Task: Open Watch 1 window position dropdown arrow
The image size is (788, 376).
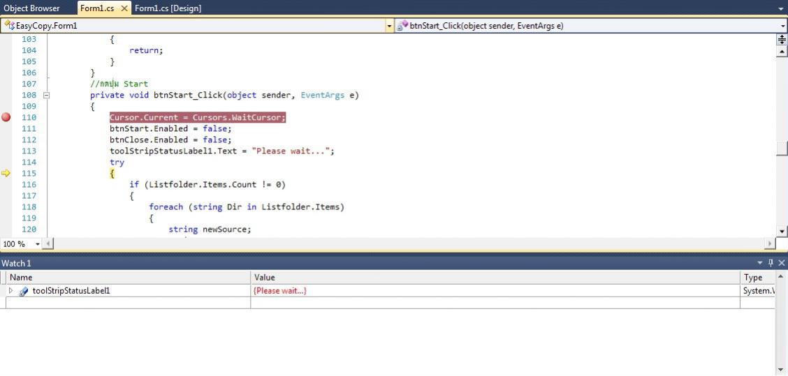Action: (760, 263)
